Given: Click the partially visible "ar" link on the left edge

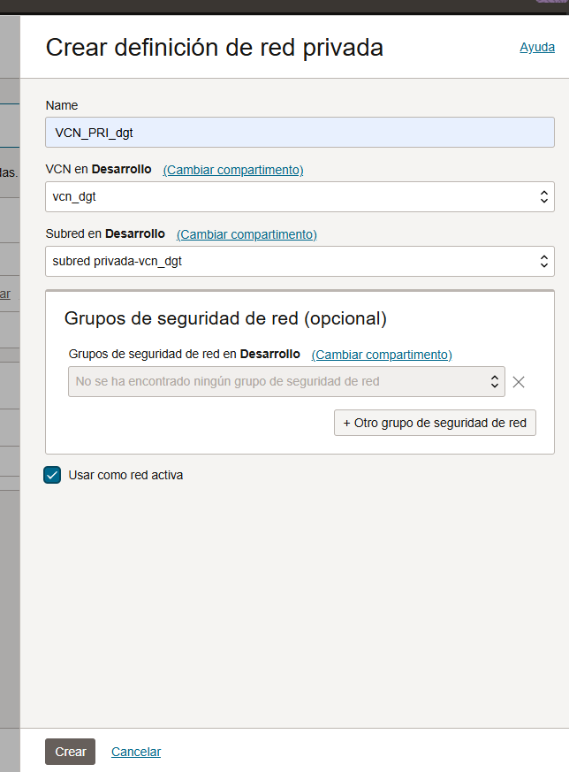Looking at the screenshot, I should click(7, 293).
